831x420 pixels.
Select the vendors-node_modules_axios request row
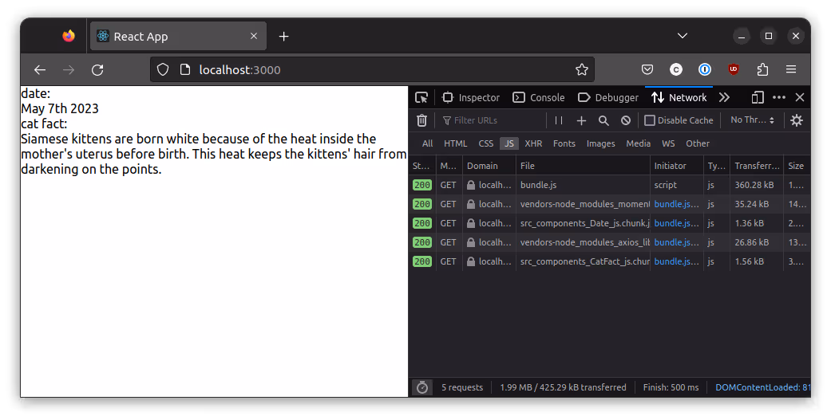click(609, 242)
